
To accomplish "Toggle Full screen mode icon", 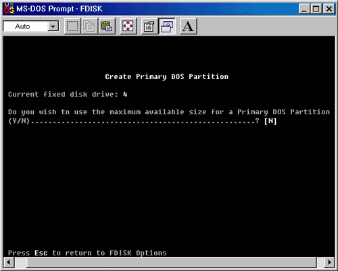I will (x=128, y=26).
